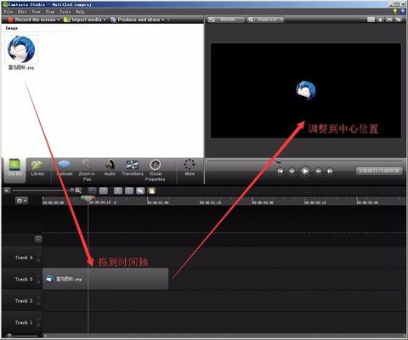Open the Library tab
This screenshot has height=340, width=408.
pos(37,169)
